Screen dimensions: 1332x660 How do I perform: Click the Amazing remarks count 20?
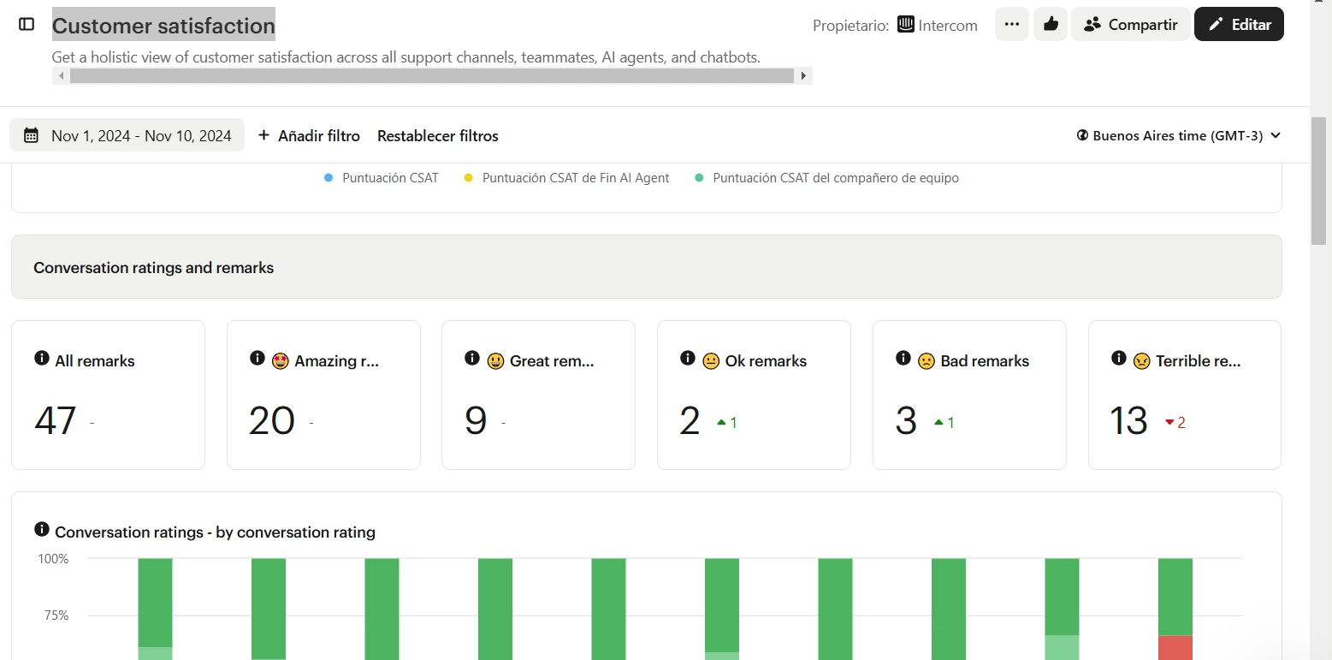click(x=272, y=421)
